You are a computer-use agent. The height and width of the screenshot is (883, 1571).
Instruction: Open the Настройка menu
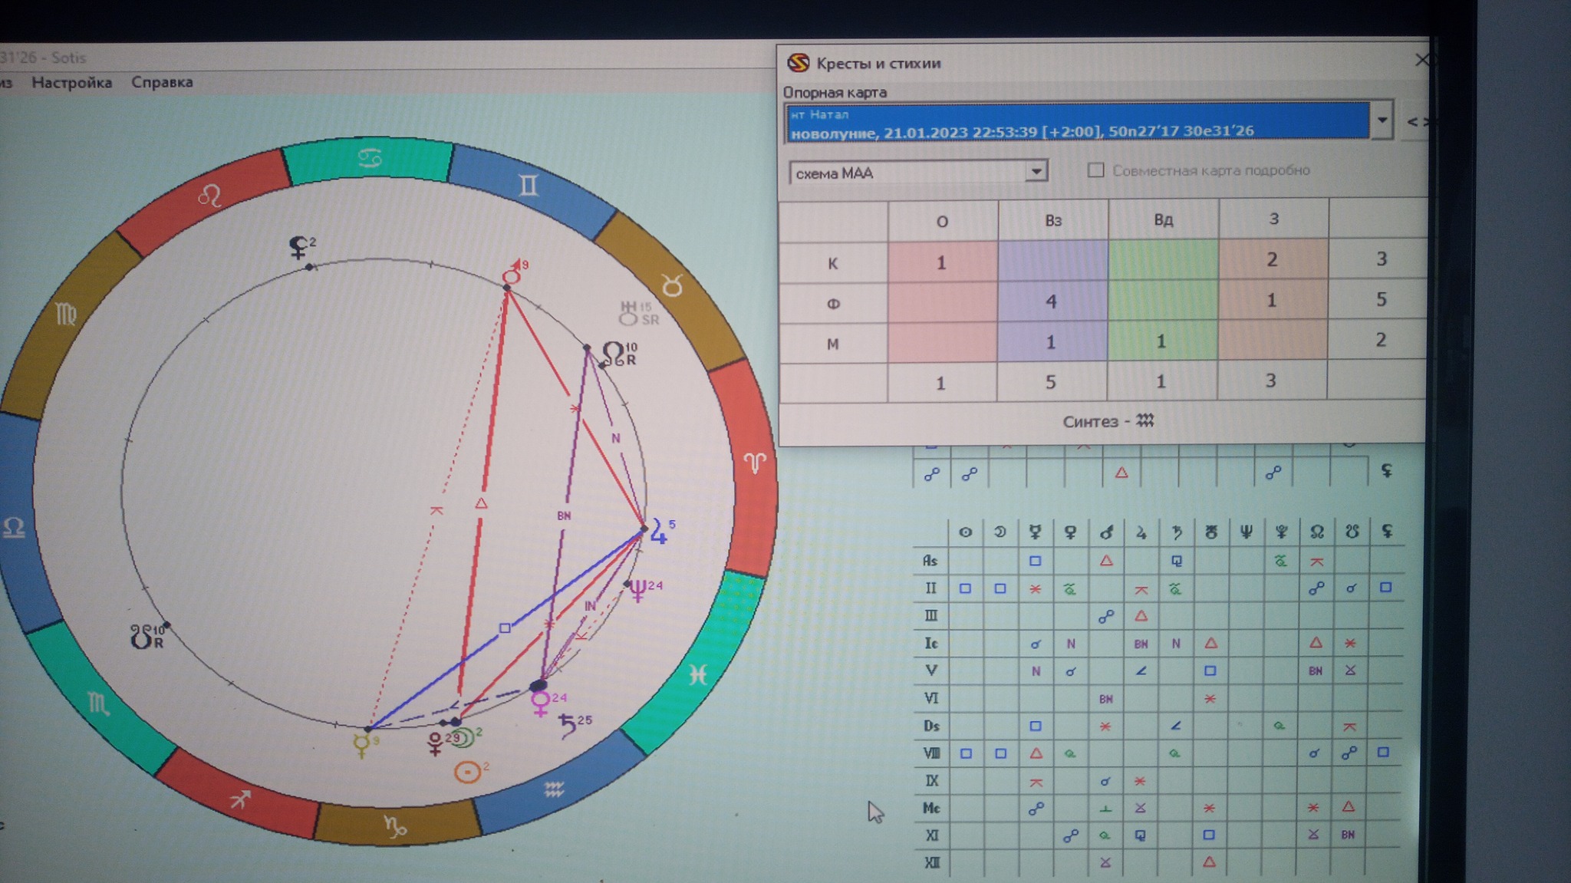[71, 82]
